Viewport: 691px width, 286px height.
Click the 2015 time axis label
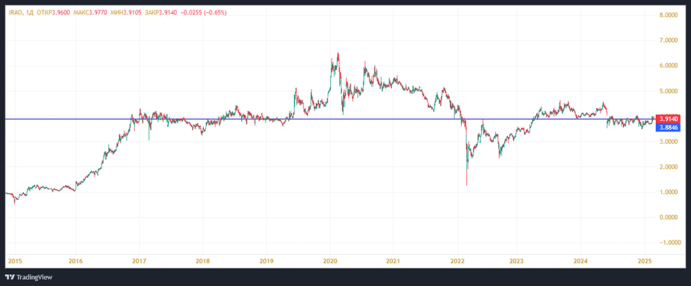pyautogui.click(x=14, y=261)
